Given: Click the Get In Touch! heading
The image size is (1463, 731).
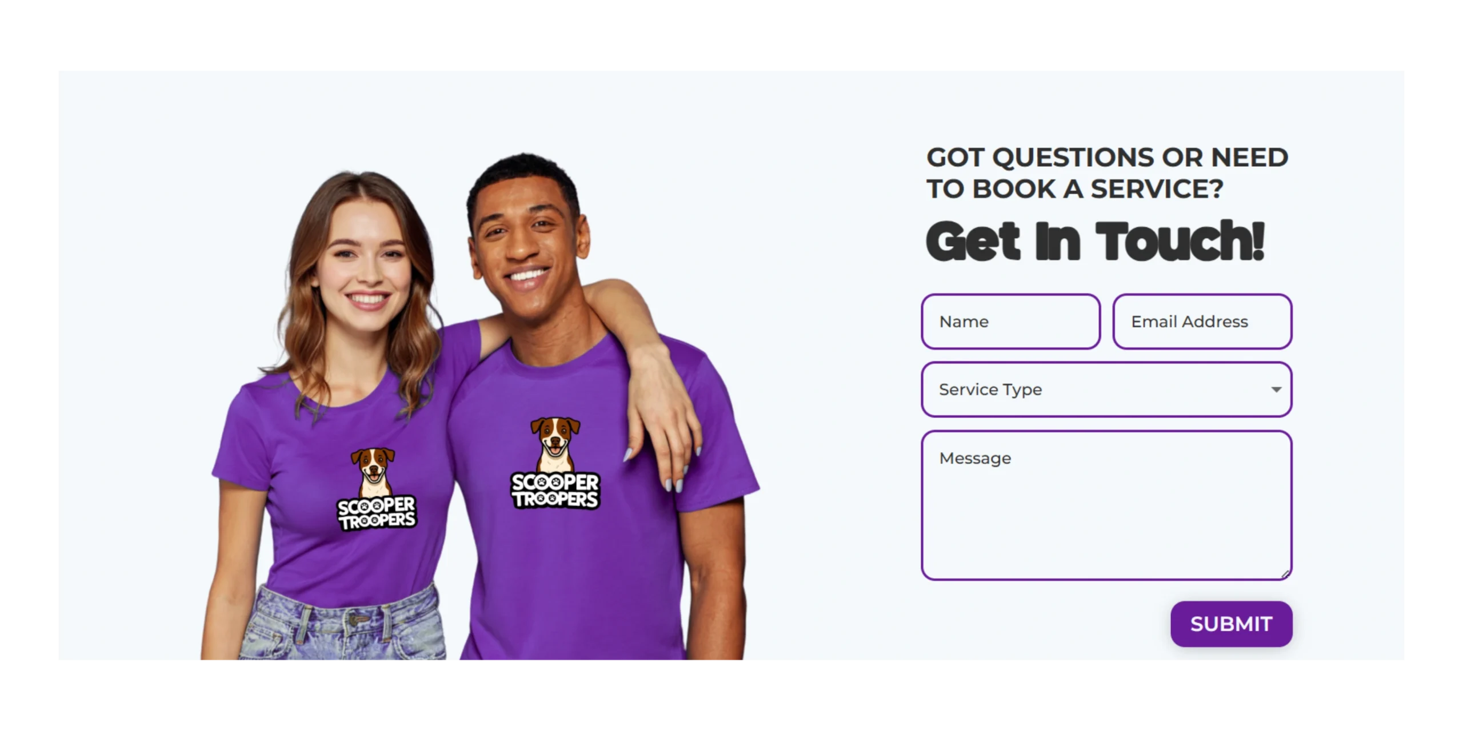Looking at the screenshot, I should tap(1095, 242).
